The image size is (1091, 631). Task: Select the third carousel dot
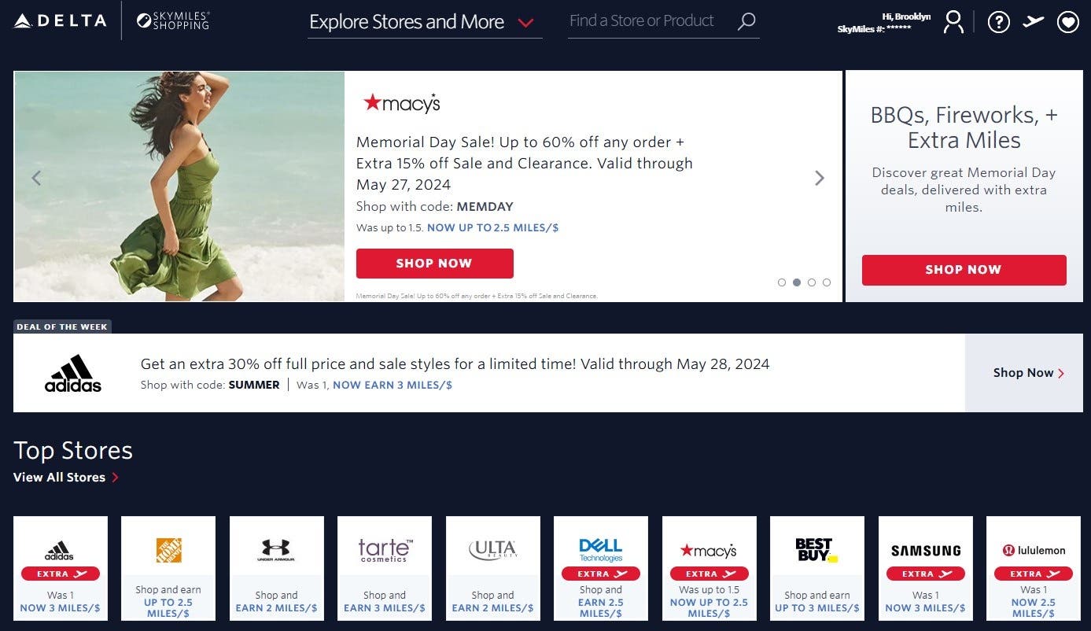(812, 282)
